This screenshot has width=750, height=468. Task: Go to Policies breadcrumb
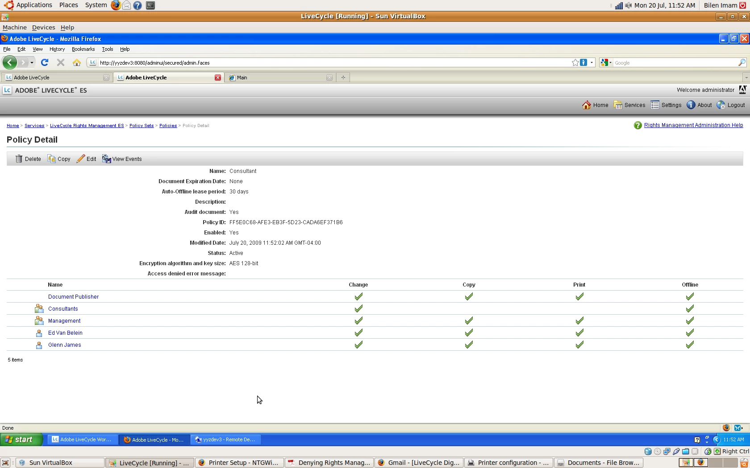pos(168,126)
